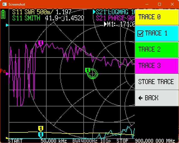
Task: Click the cyan reference arrow on the left edge
Action: click(7, 25)
